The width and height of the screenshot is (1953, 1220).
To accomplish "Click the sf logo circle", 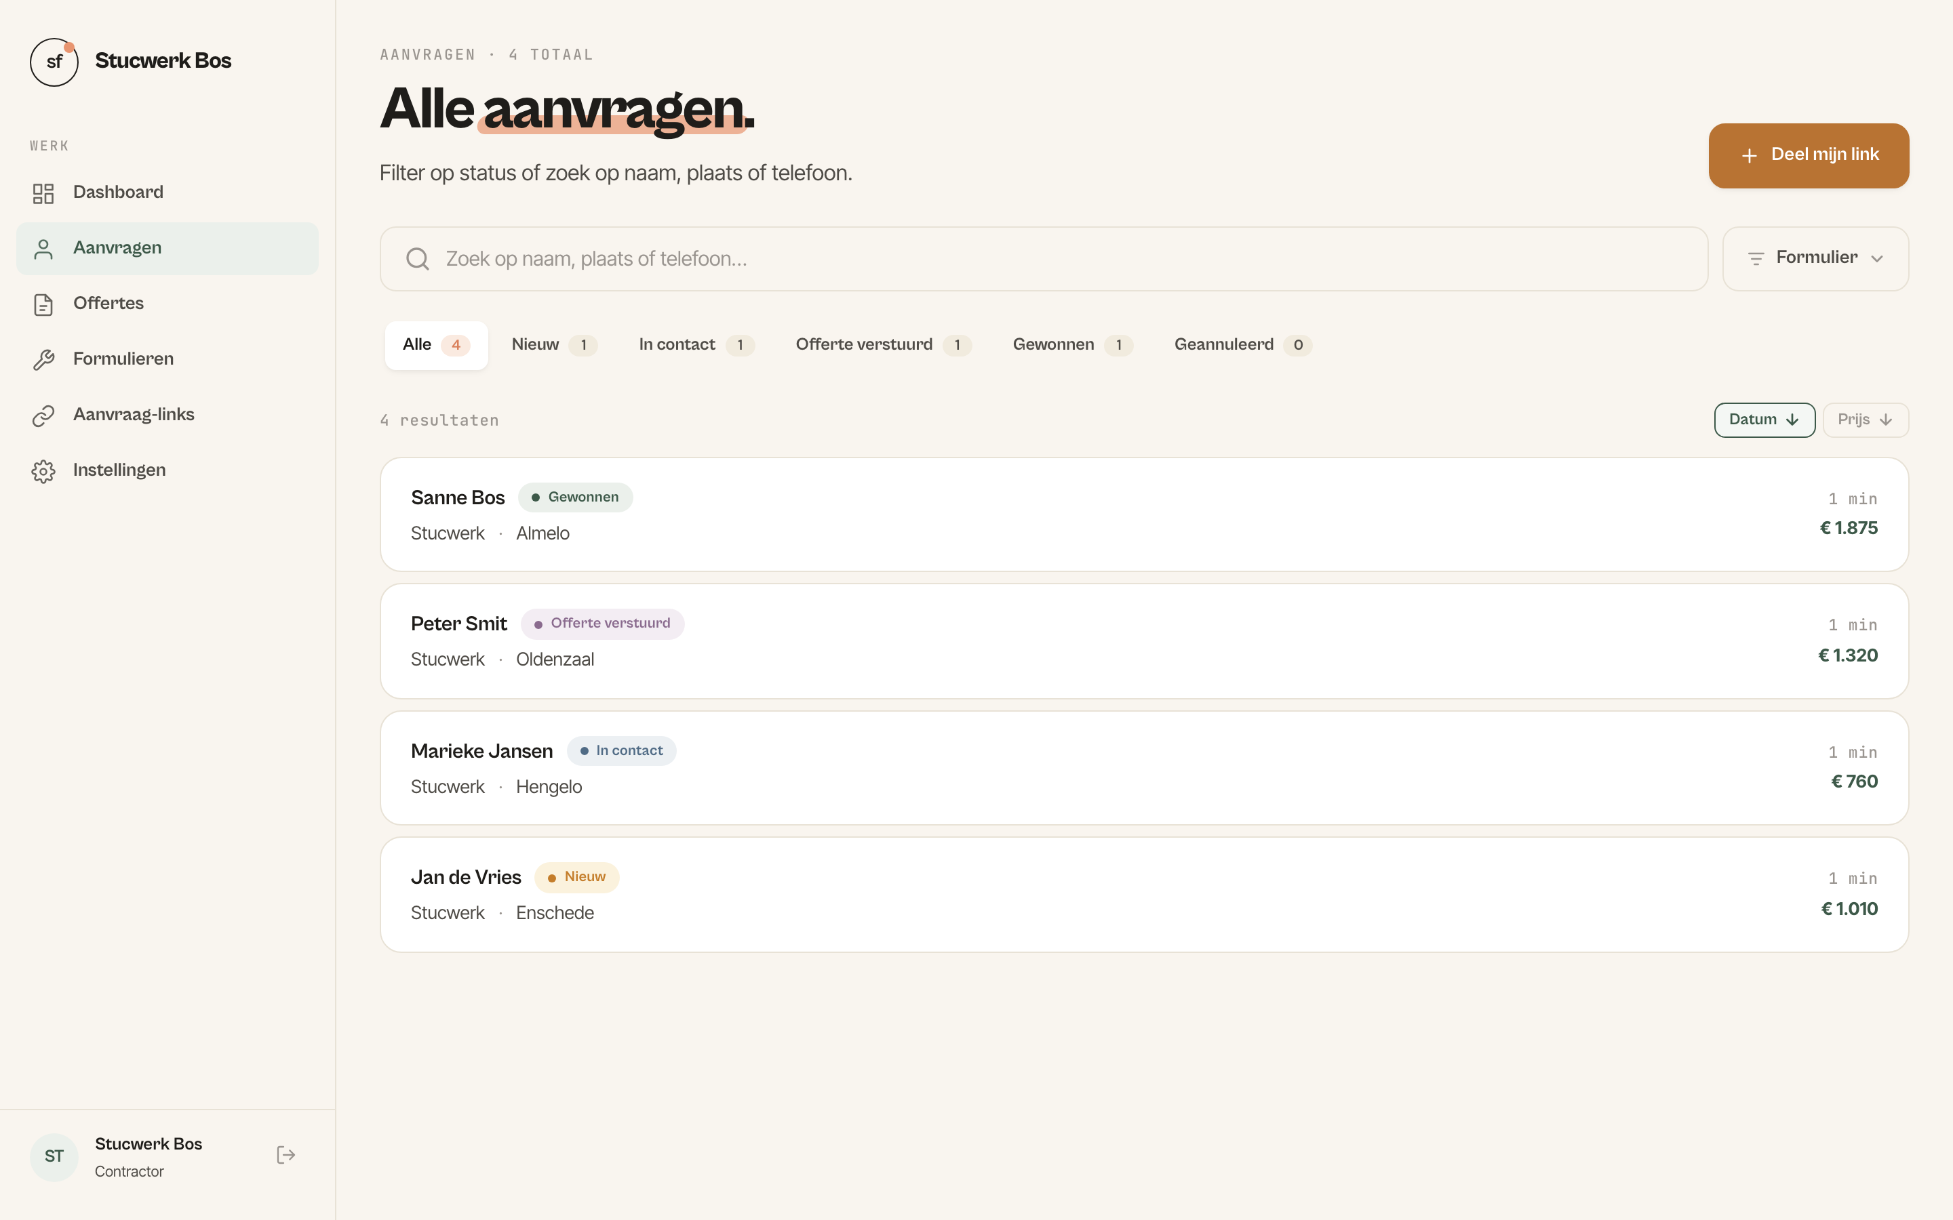I will point(54,61).
